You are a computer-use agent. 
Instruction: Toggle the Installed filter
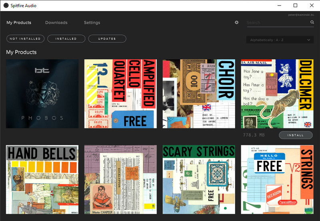coord(66,38)
